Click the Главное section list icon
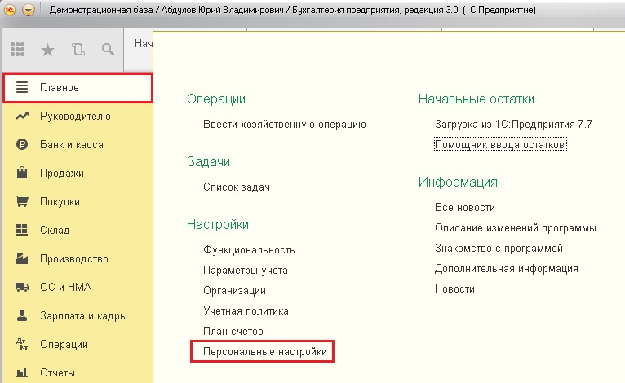The width and height of the screenshot is (625, 383). click(22, 87)
